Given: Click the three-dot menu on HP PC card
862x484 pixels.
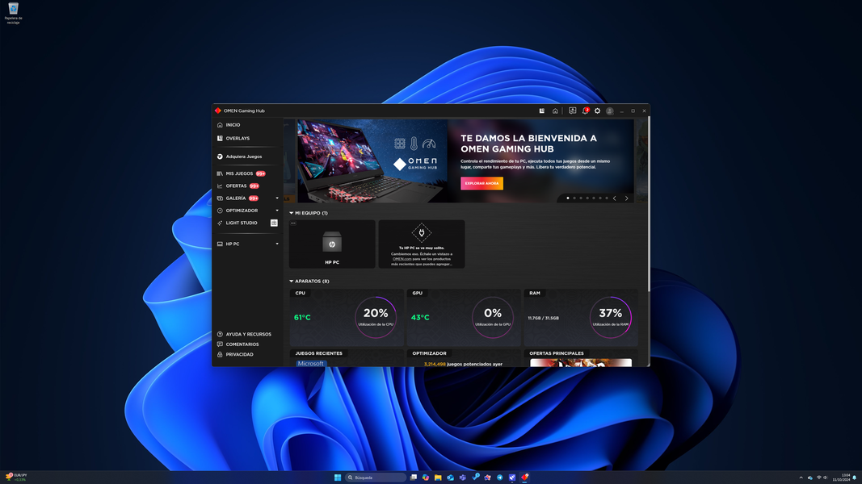Looking at the screenshot, I should [x=293, y=223].
